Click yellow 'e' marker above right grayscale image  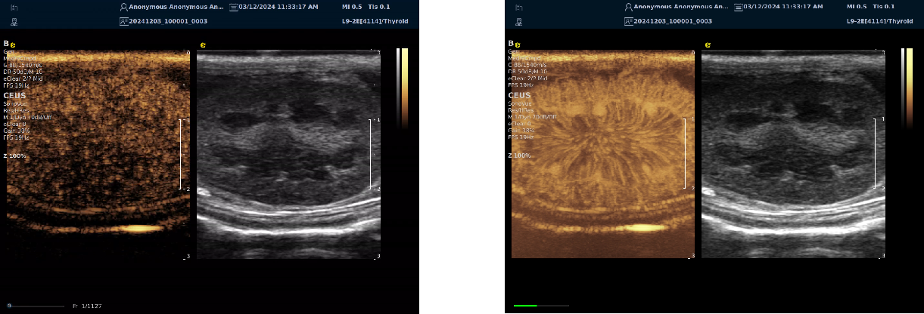708,45
